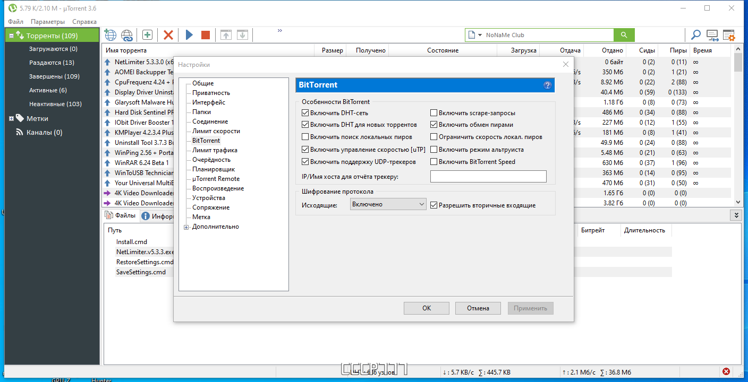Viewport: 748px width, 382px height.
Task: Click the create new torrent plus icon
Action: (x=148, y=35)
